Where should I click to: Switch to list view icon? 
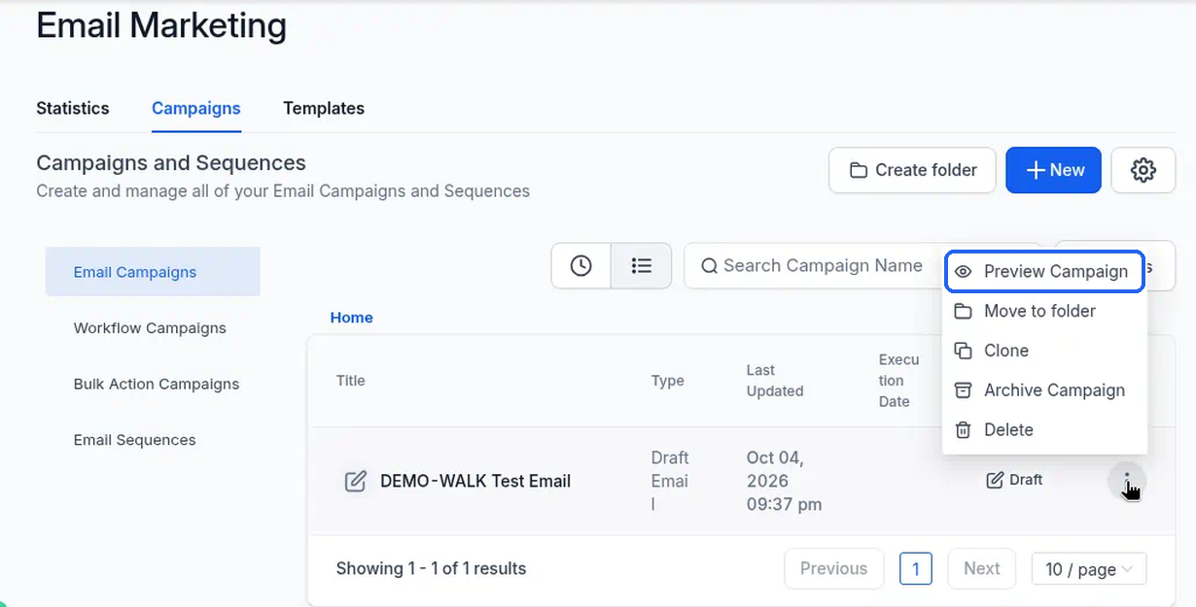point(641,265)
